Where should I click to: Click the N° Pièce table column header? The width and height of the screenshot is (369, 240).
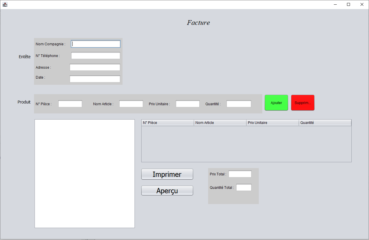[168, 123]
